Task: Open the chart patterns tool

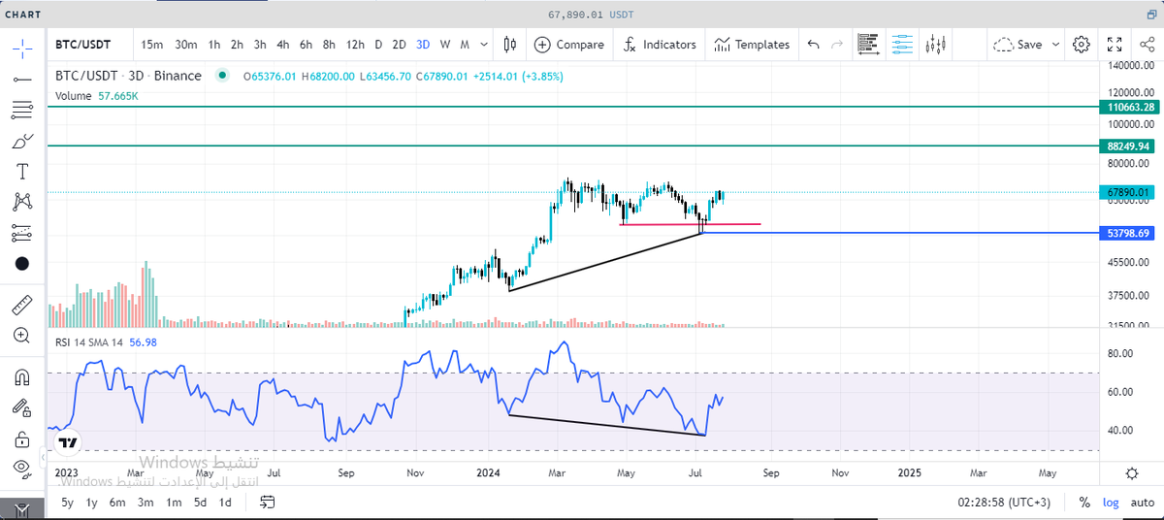Action: pyautogui.click(x=22, y=202)
